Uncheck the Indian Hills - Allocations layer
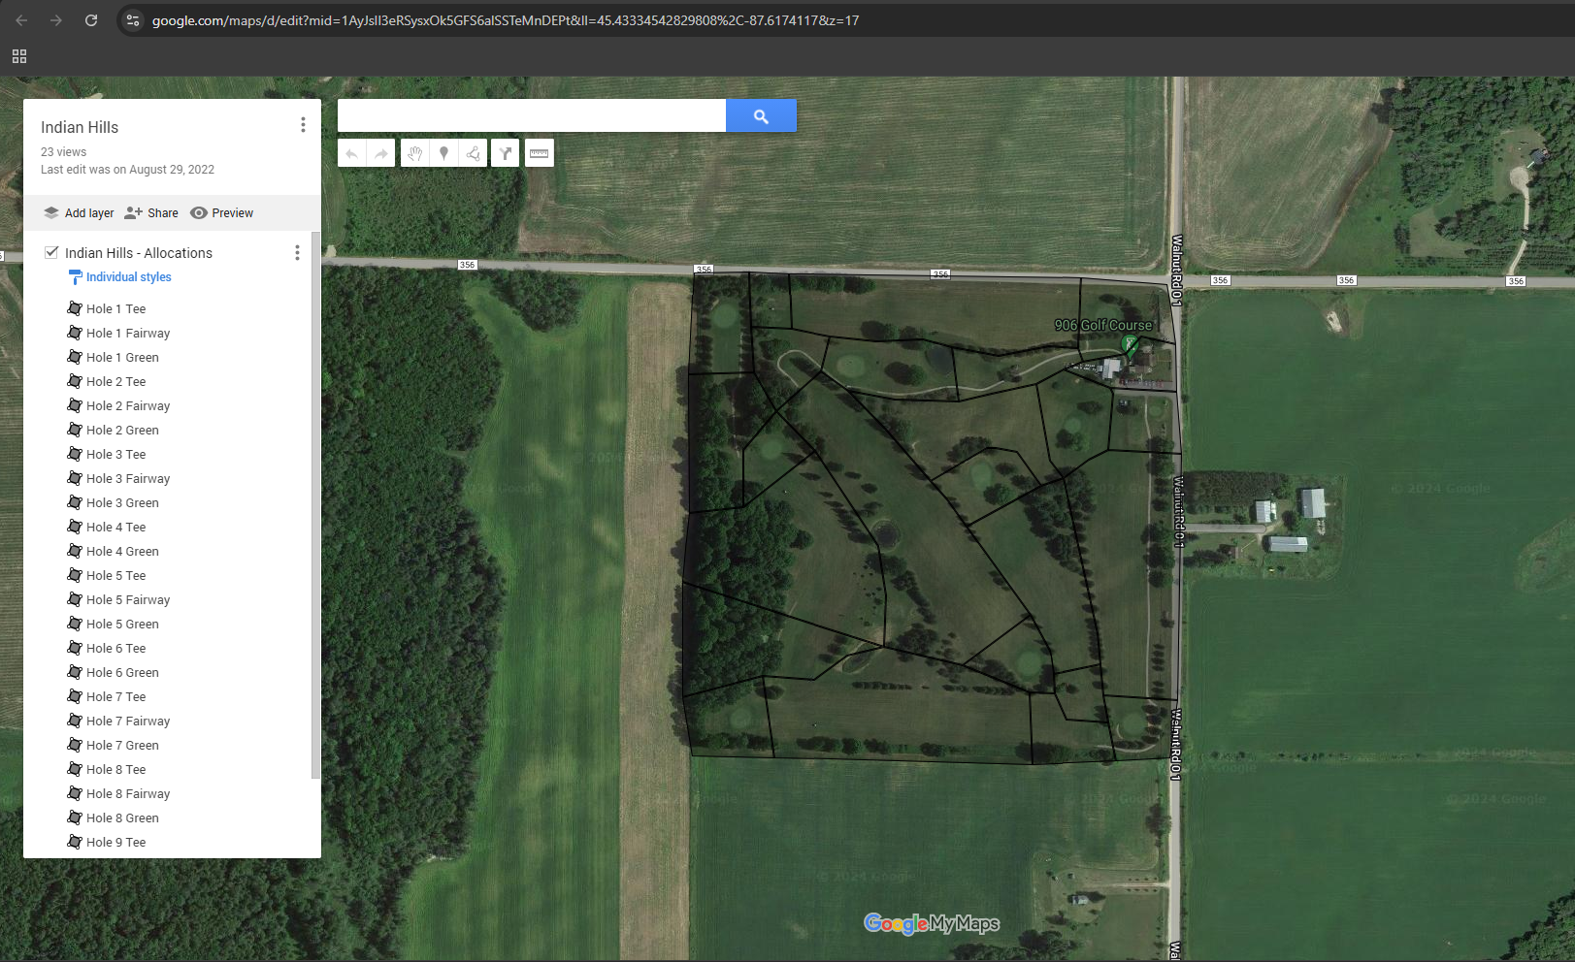The height and width of the screenshot is (962, 1575). (x=52, y=252)
